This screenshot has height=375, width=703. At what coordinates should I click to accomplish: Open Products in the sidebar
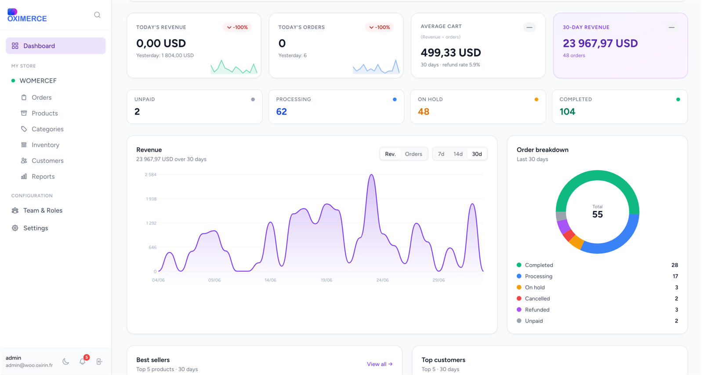pos(45,113)
